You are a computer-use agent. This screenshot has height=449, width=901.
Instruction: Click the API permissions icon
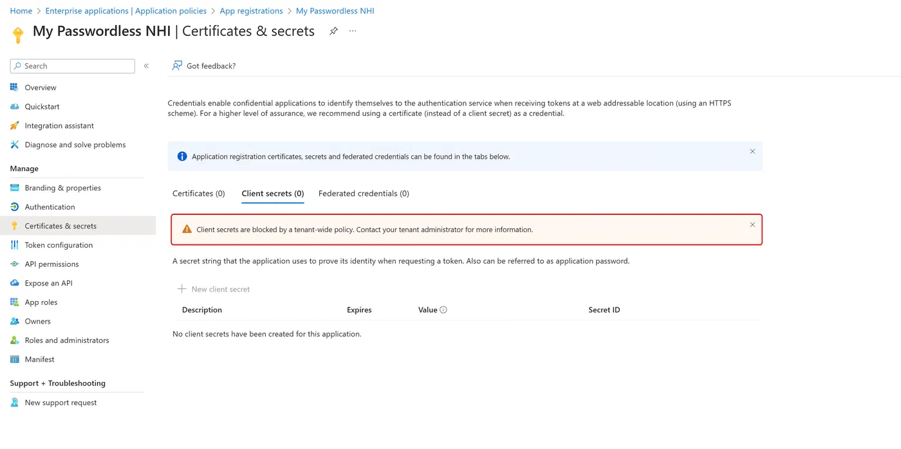click(14, 264)
